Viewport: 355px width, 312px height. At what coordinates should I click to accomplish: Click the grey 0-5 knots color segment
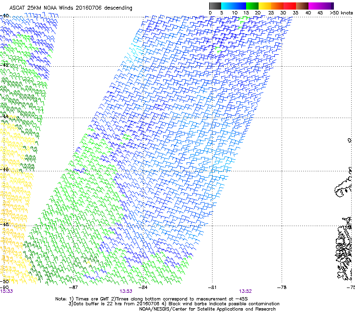(x=215, y=6)
